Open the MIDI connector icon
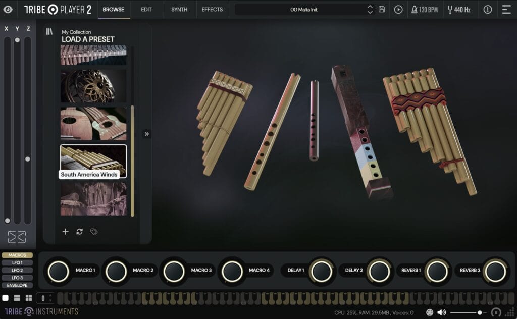 (x=430, y=312)
